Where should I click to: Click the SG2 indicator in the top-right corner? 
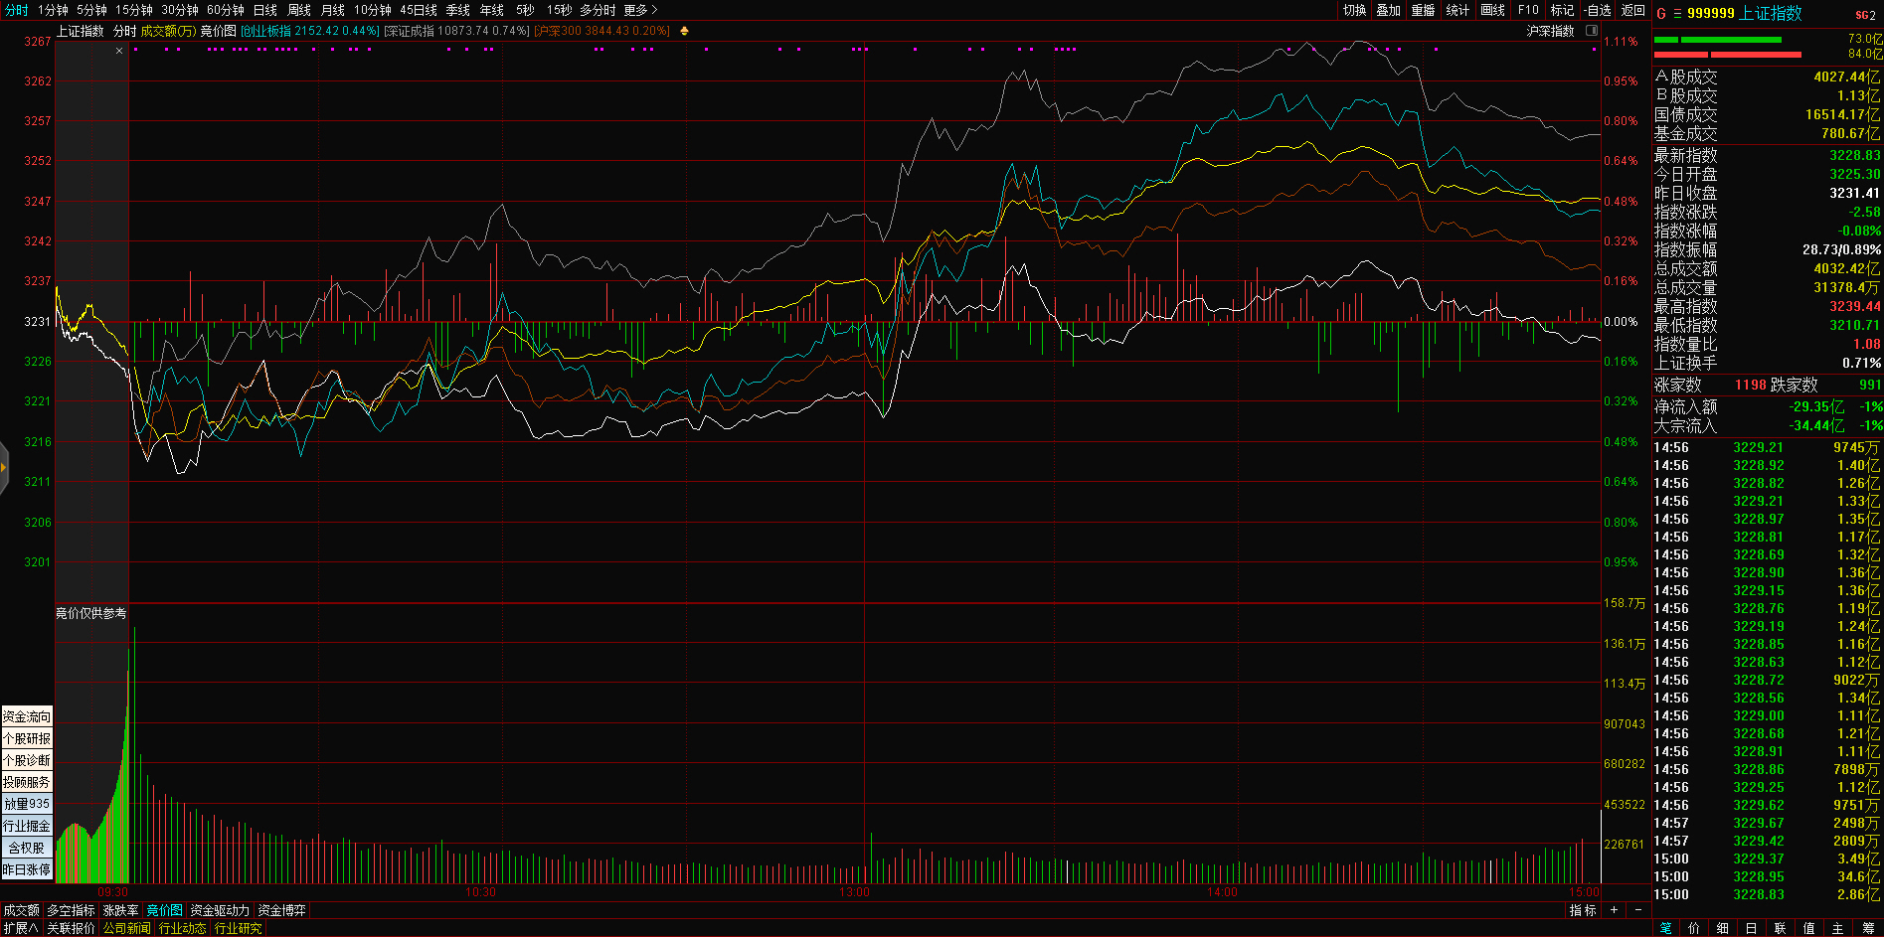pos(1865,14)
